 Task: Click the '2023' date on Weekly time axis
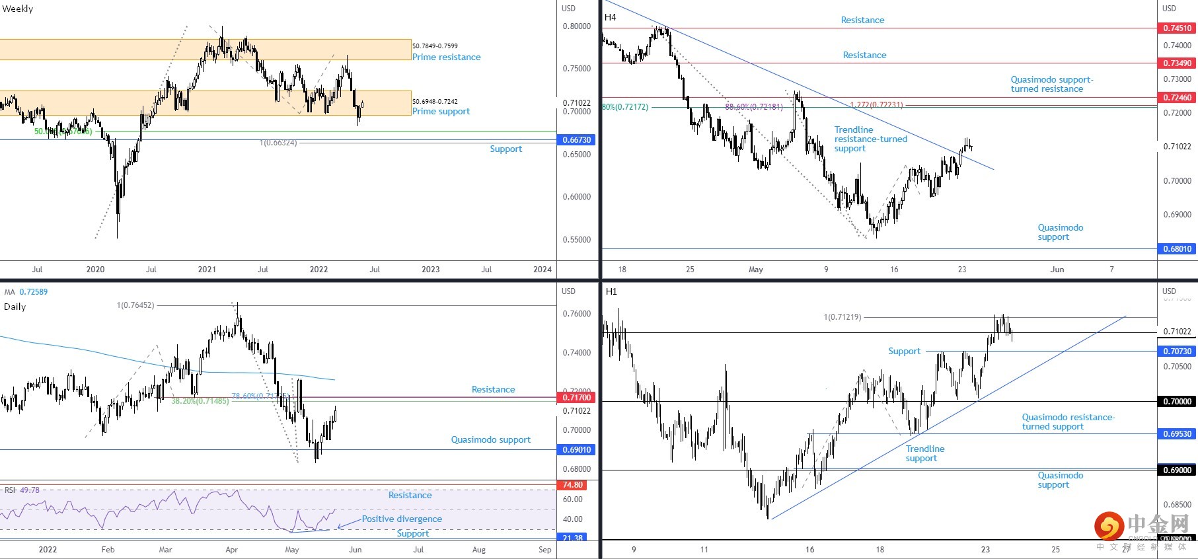point(430,270)
